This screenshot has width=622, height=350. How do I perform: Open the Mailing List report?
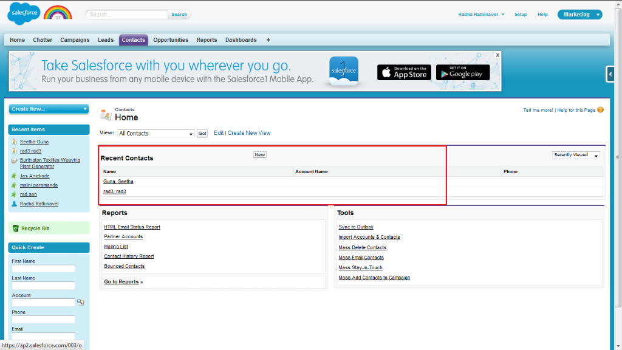[x=116, y=247]
